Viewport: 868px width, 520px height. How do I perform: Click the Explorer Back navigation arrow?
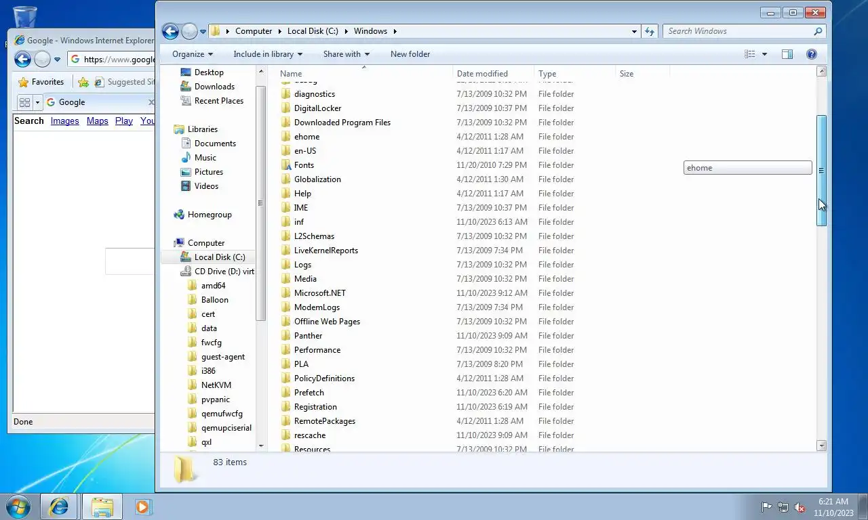coord(170,31)
